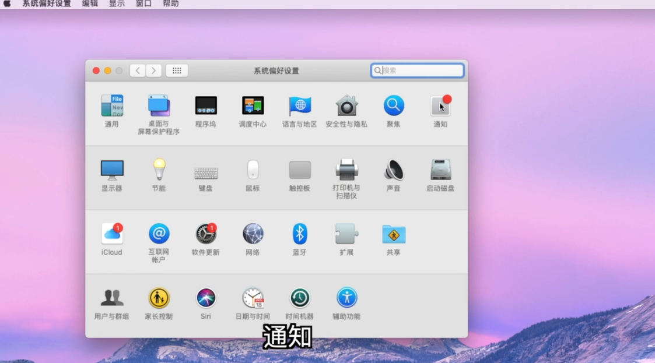The height and width of the screenshot is (363, 655).
Task: Open the 键盘 (Keyboard) preferences
Action: 206,172
